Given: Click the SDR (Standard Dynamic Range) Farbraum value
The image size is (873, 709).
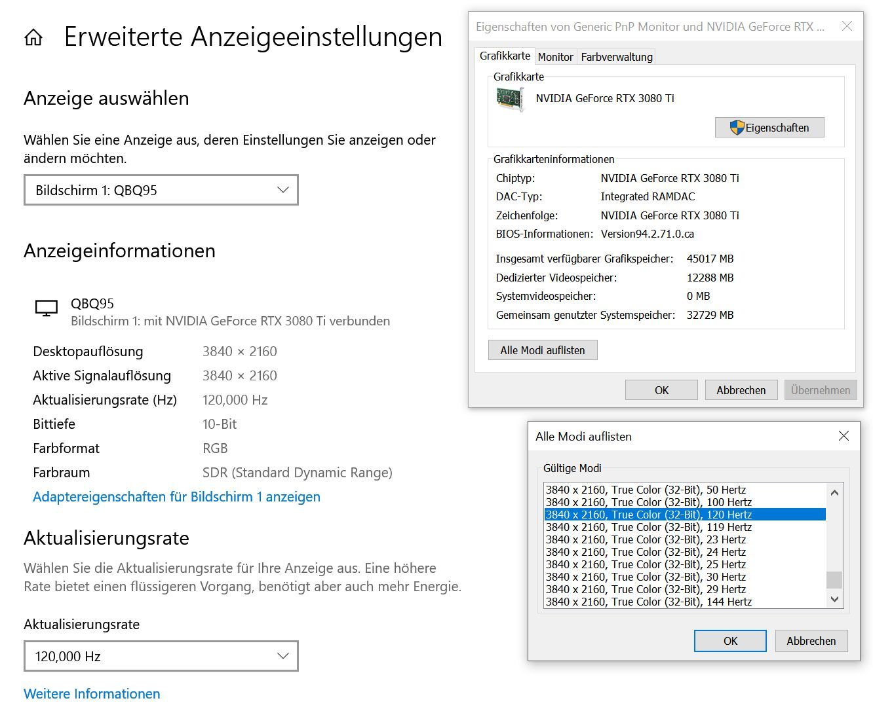Looking at the screenshot, I should coord(298,473).
